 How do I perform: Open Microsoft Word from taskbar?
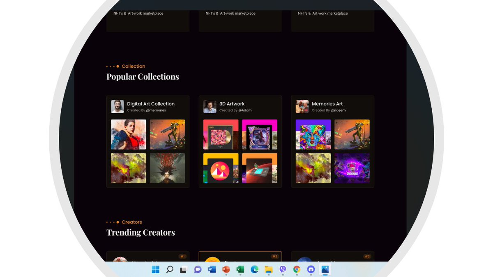coord(212,270)
